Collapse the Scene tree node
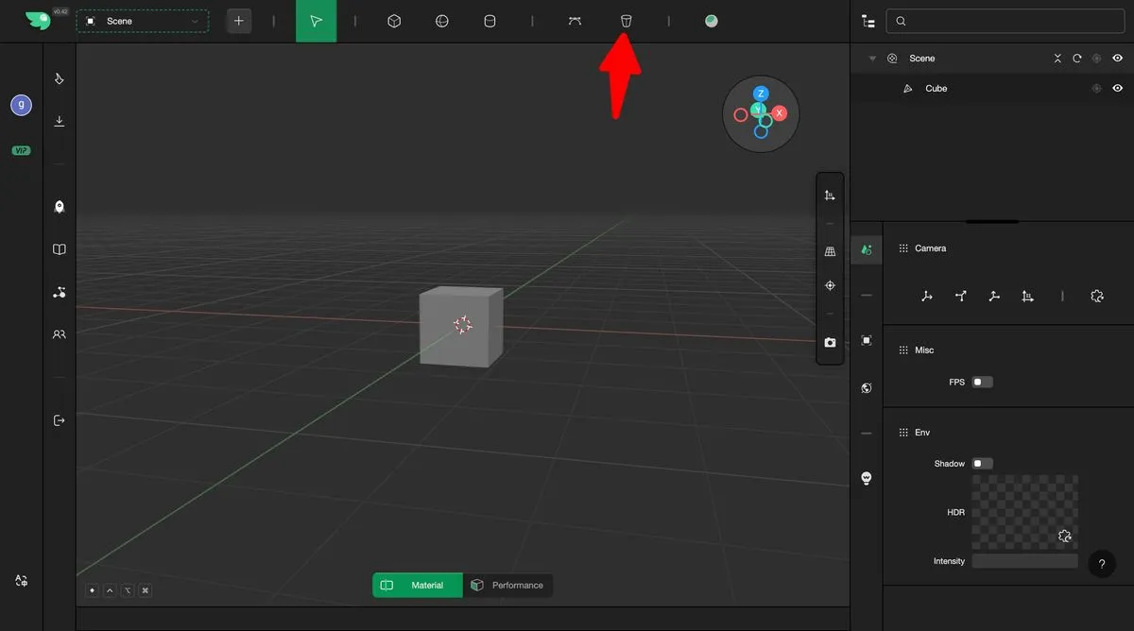 point(872,59)
